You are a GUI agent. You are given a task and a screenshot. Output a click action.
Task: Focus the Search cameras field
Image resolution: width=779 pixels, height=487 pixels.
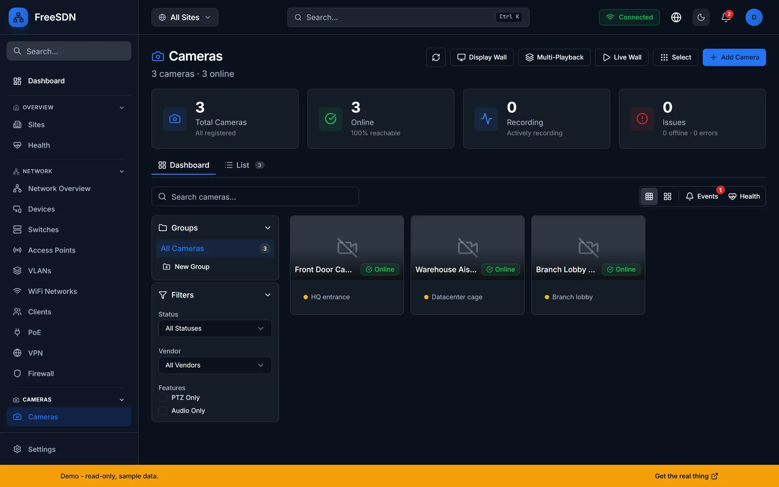pyautogui.click(x=255, y=197)
